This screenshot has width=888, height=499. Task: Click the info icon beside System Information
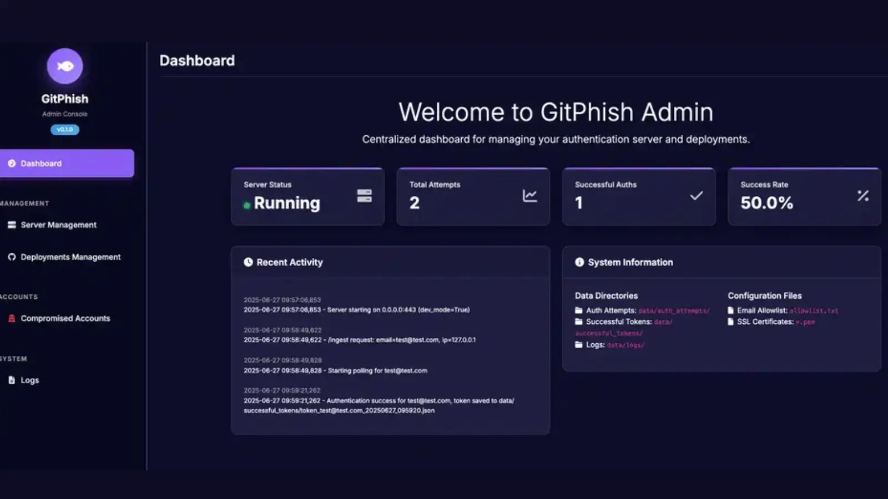pos(579,262)
